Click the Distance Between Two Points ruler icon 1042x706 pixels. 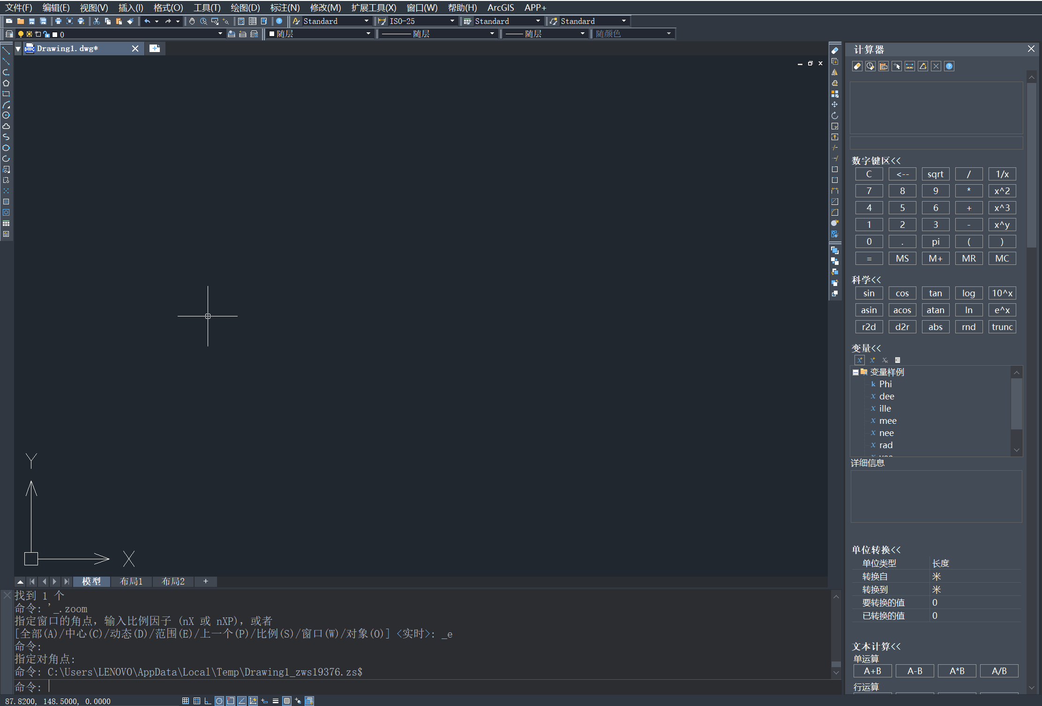tap(910, 66)
